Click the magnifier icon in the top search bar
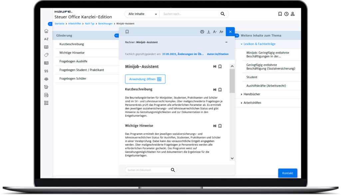Viewport: 341px width, 195px height. [x=222, y=14]
